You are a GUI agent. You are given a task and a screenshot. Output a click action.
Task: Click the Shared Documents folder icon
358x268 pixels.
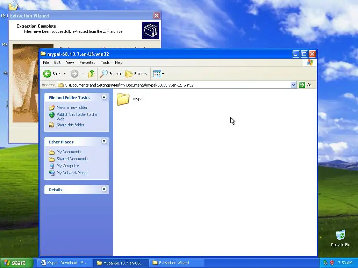tap(52, 159)
